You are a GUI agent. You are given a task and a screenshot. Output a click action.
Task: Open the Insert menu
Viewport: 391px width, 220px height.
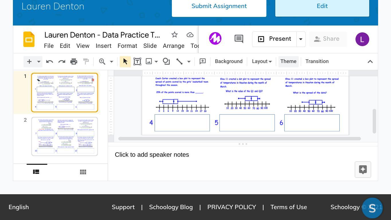(x=103, y=46)
